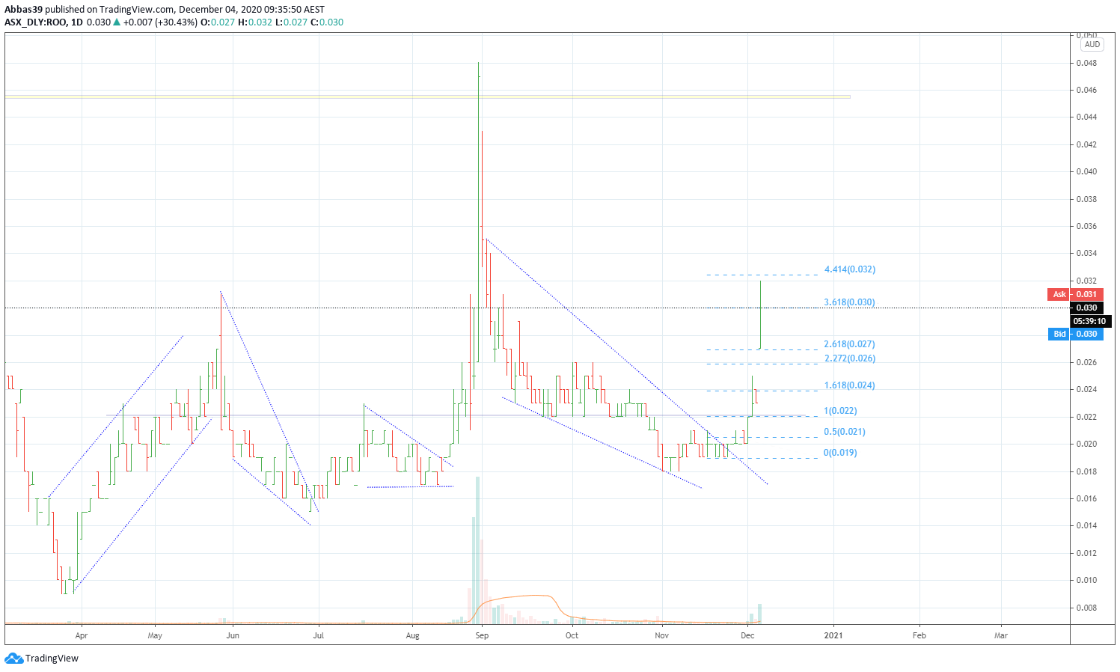Viewport: 1120px width, 672px height.
Task: Click the Nov label on time axis
Action: (x=661, y=635)
